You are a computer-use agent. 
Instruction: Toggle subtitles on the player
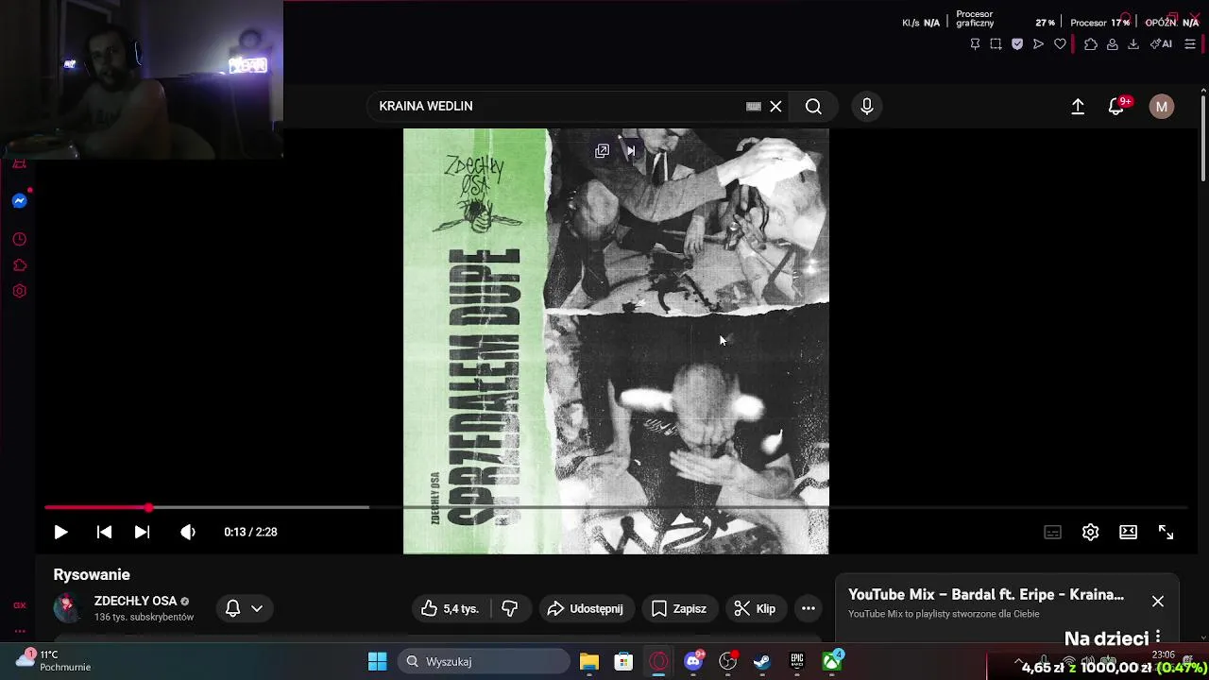[1052, 532]
